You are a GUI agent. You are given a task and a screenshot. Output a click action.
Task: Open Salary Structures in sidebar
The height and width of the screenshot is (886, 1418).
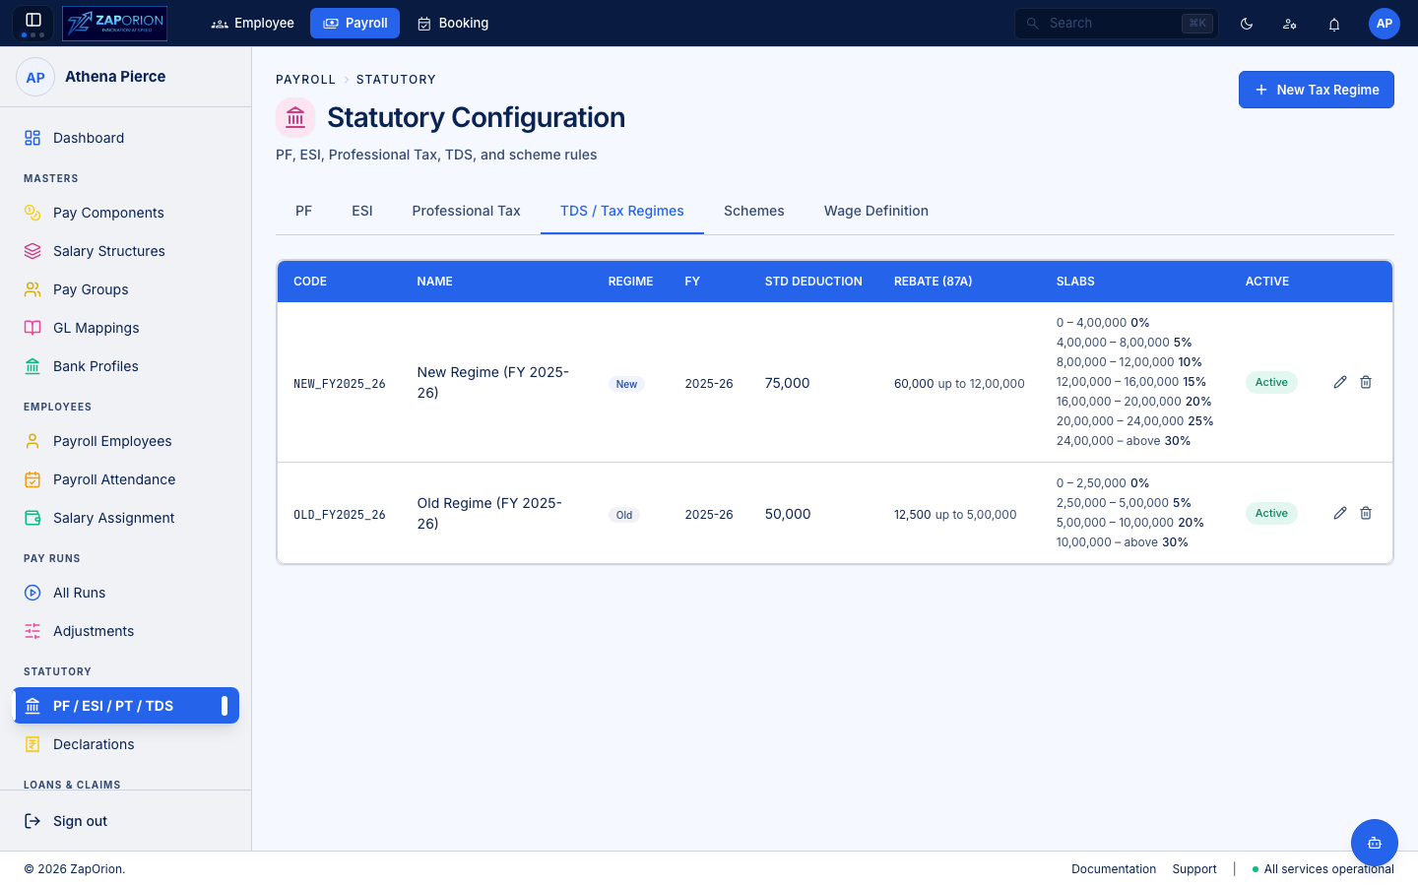pos(126,251)
